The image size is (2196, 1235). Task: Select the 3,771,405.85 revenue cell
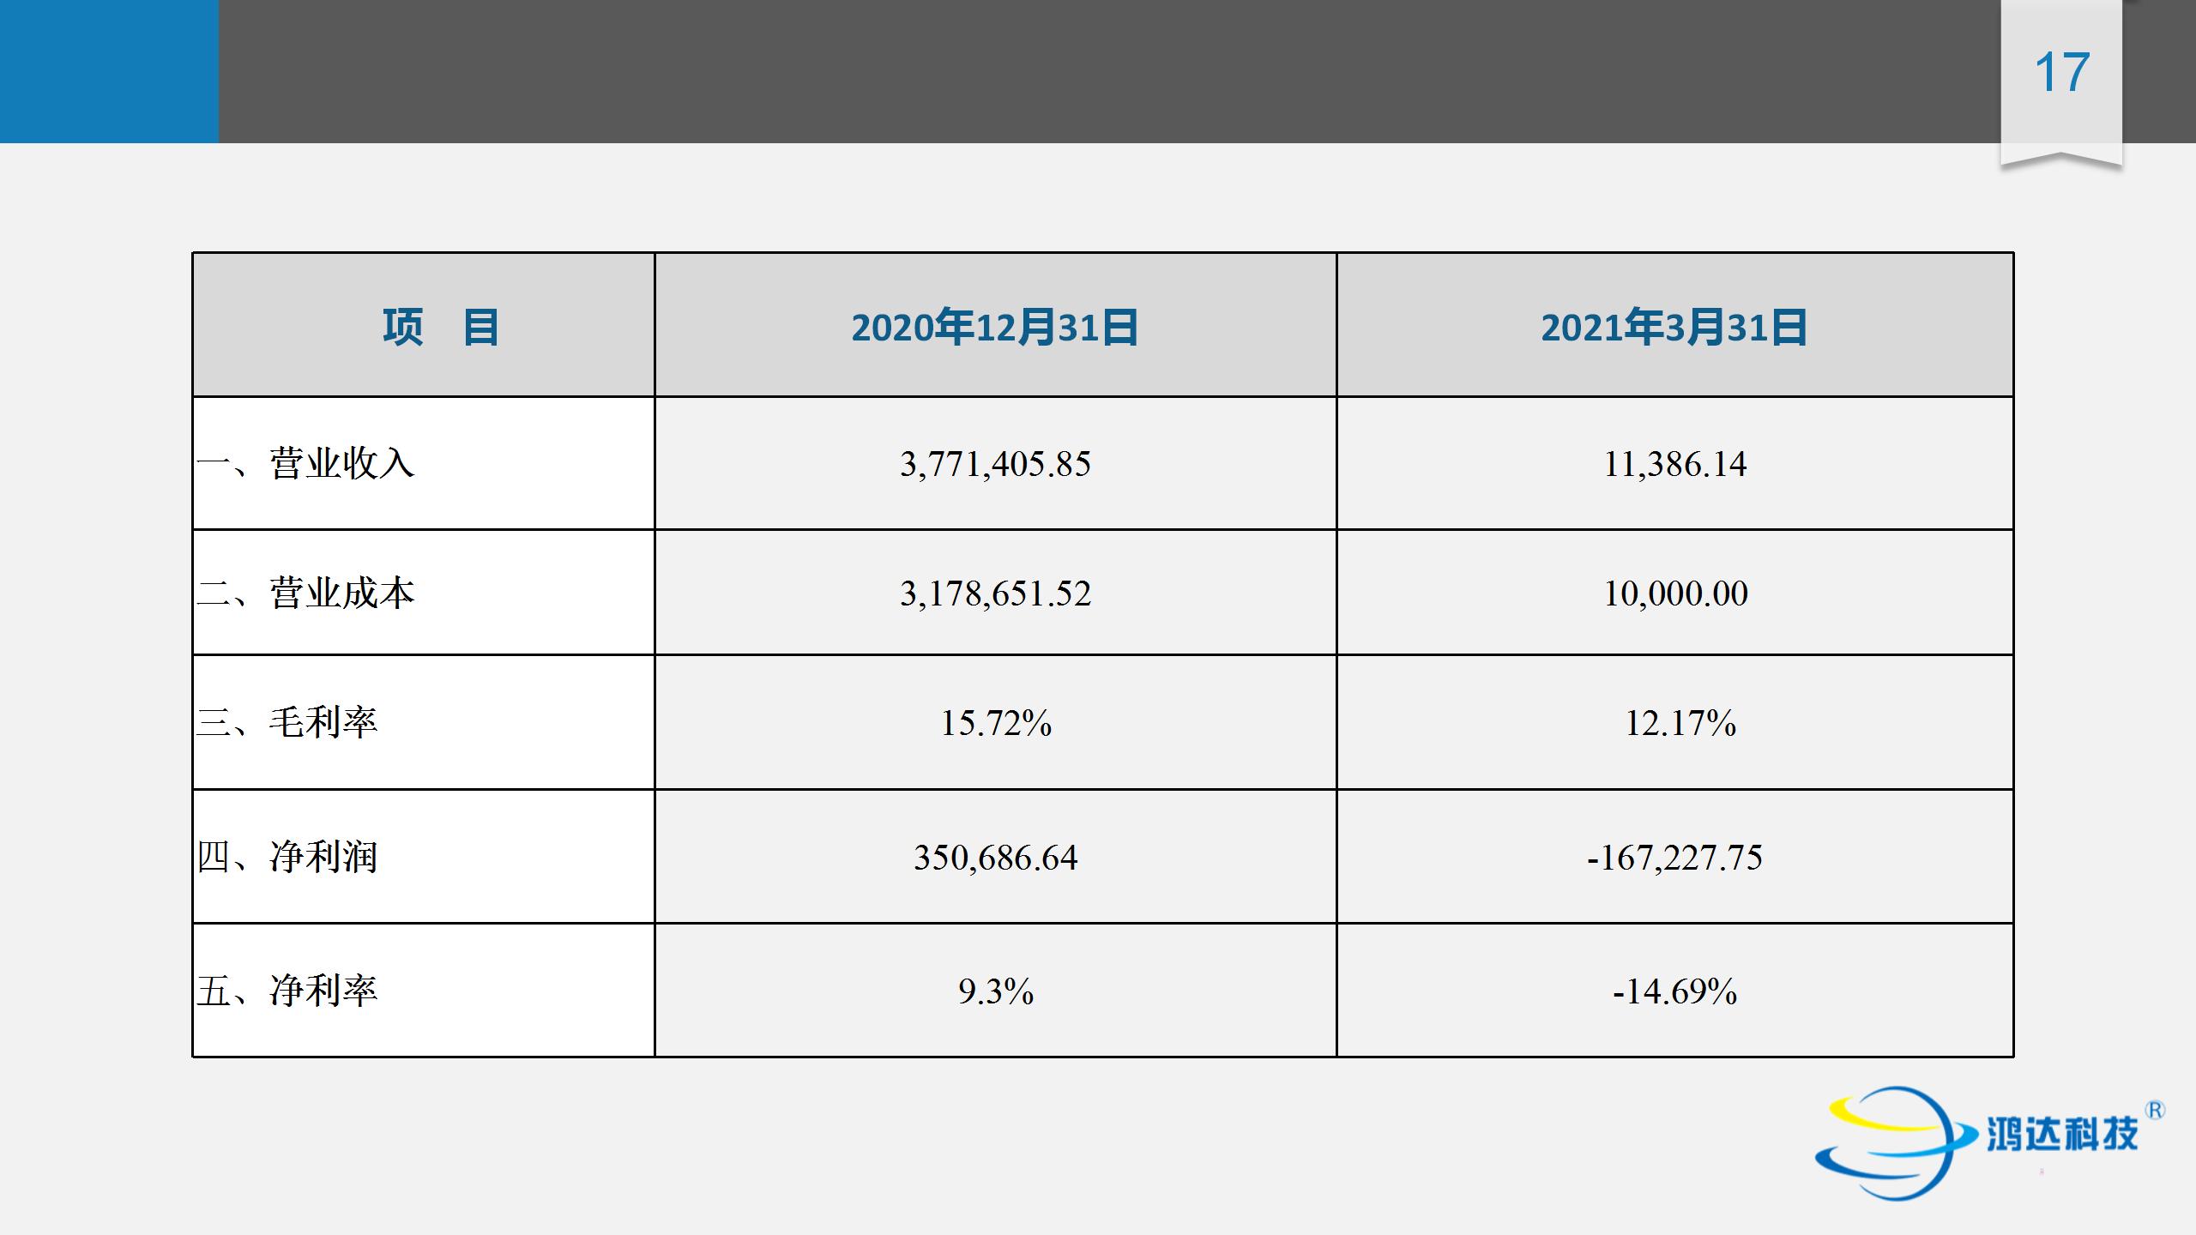(995, 464)
